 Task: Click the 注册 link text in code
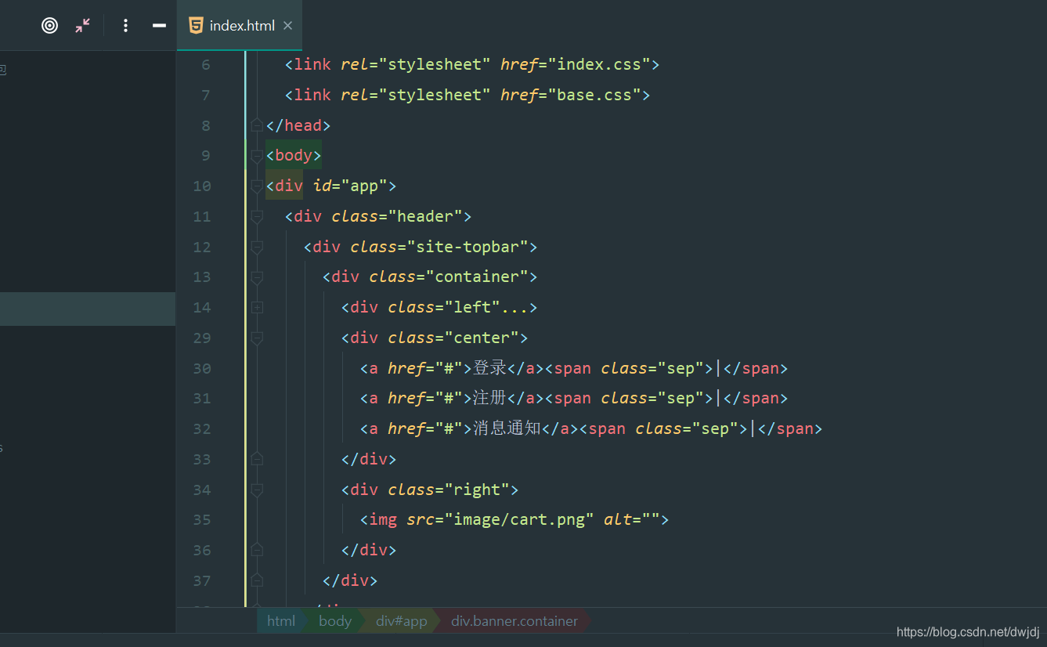pyautogui.click(x=490, y=398)
